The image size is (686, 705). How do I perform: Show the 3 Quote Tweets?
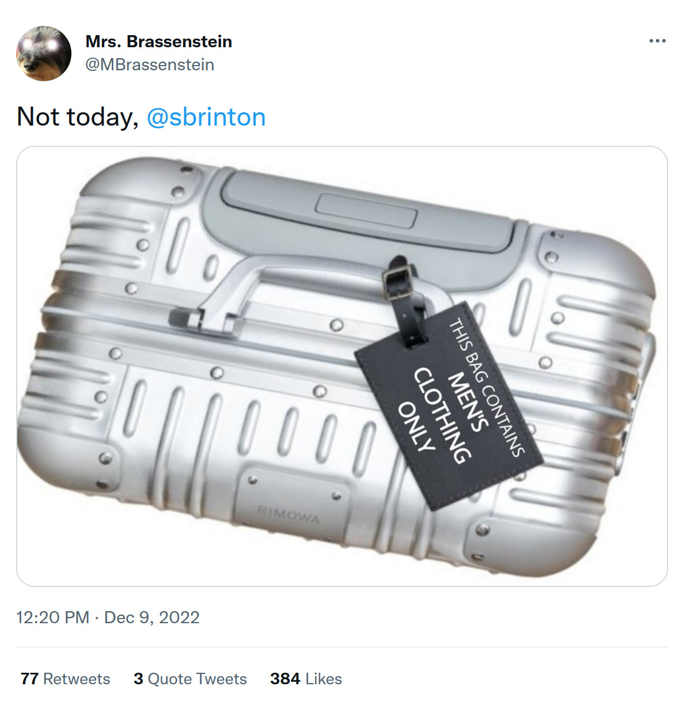click(190, 679)
